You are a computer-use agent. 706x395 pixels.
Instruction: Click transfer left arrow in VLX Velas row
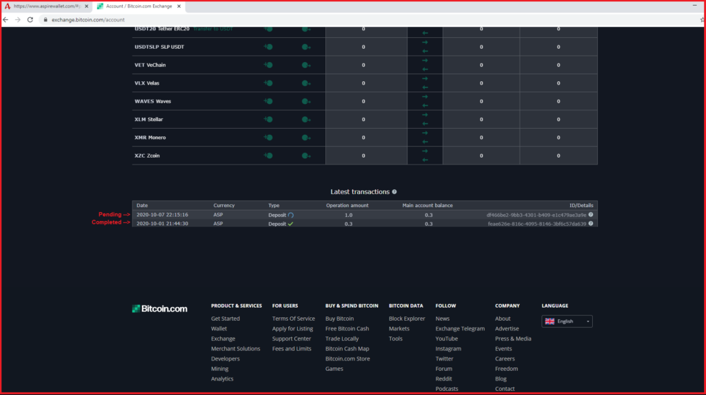coord(425,88)
